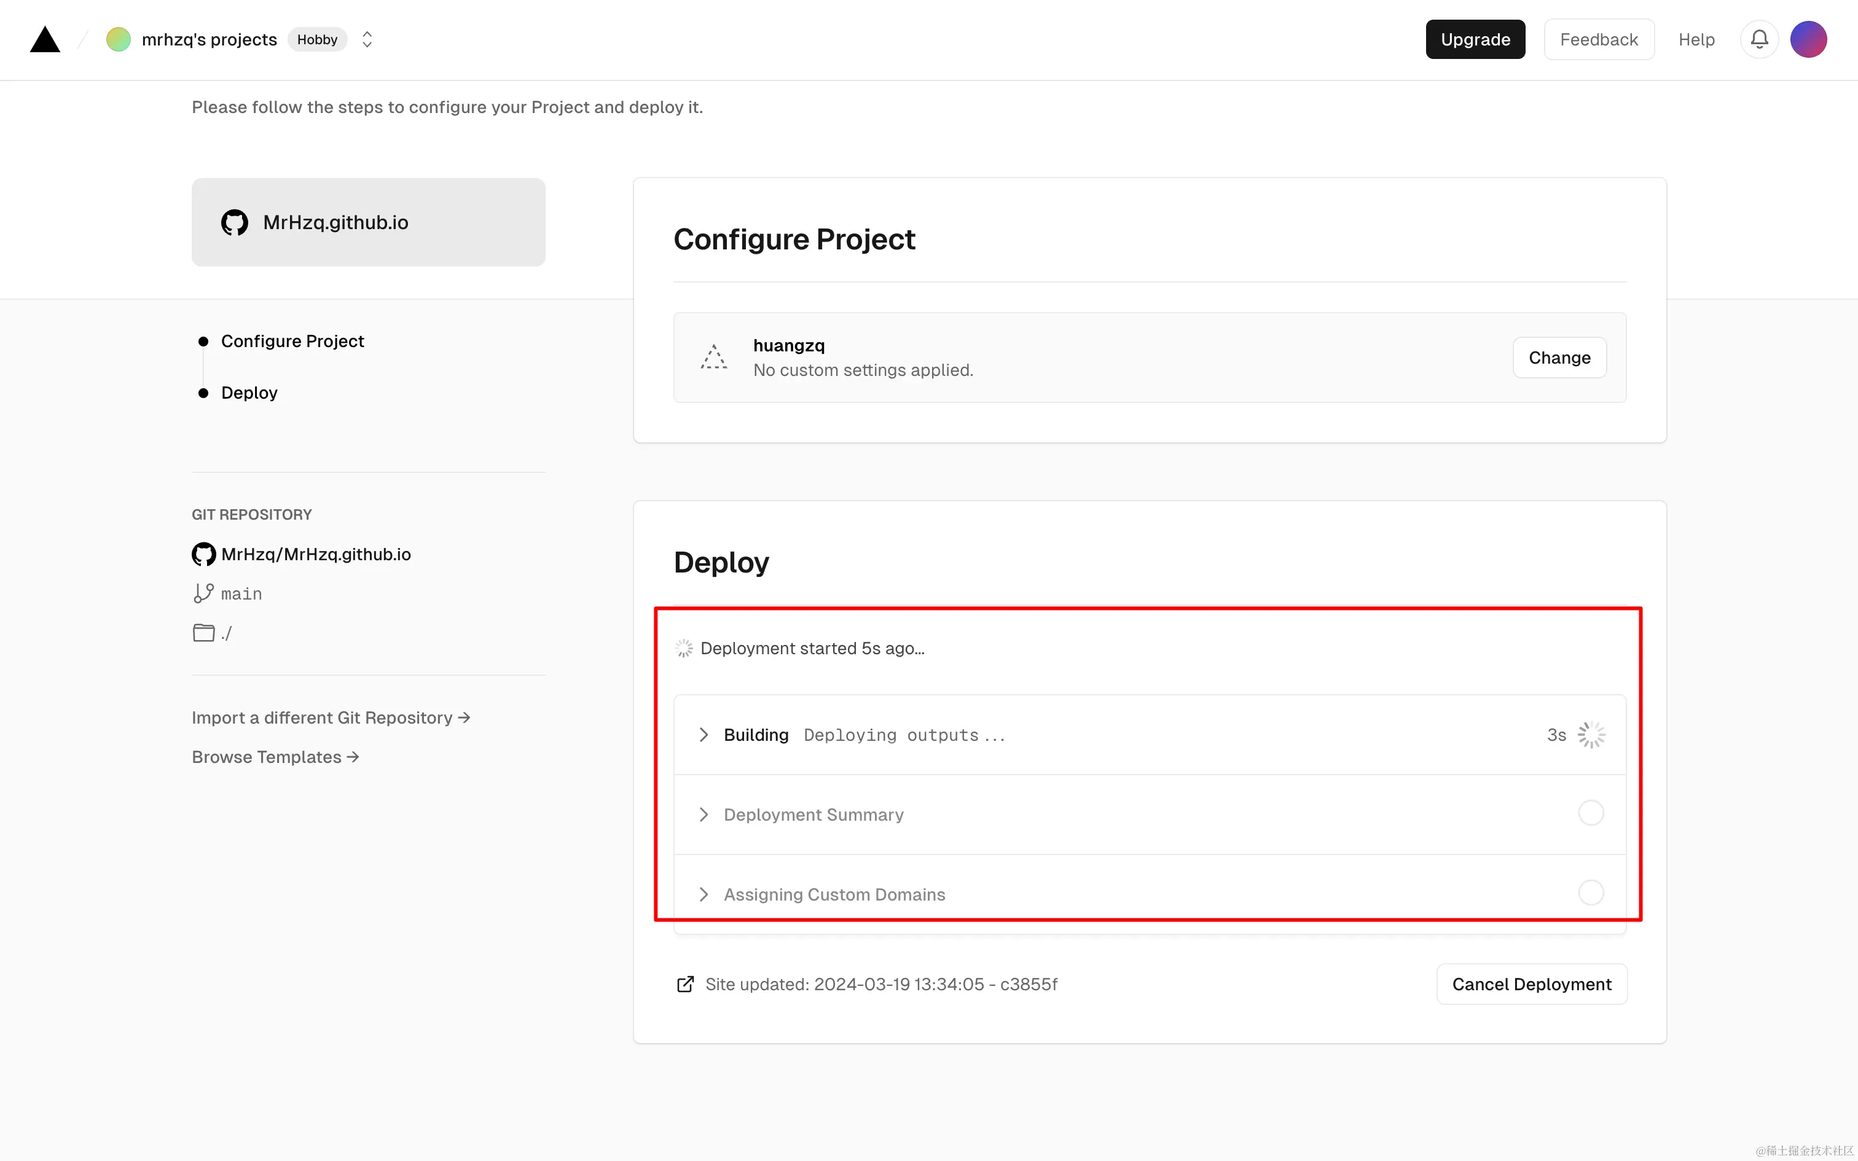This screenshot has width=1858, height=1161.
Task: Click the ./ directory path
Action: pos(227,633)
